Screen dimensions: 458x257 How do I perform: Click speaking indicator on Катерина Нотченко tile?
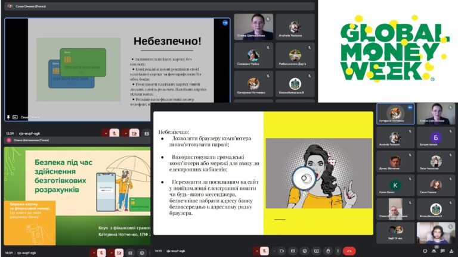point(410,107)
